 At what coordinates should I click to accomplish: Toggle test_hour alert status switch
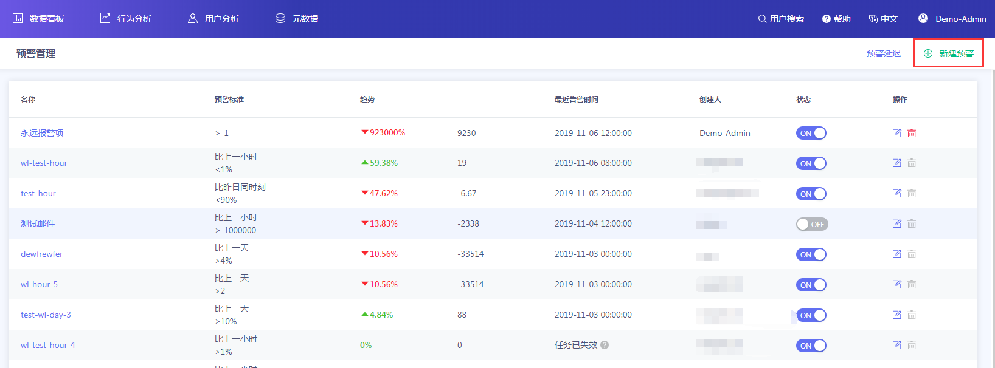click(x=811, y=194)
